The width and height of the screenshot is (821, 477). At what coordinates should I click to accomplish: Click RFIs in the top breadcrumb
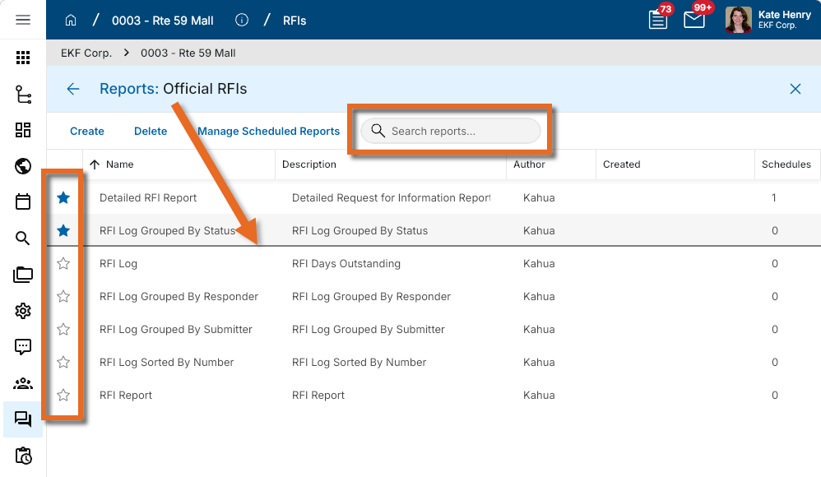point(295,21)
